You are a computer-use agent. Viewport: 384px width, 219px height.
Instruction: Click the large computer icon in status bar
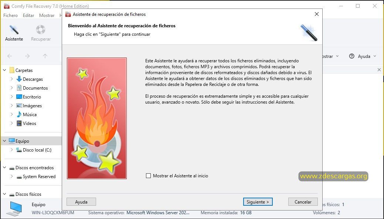[x=15, y=208]
